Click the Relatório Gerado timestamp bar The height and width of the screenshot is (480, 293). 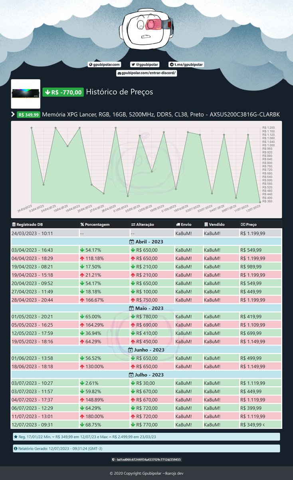click(146, 449)
